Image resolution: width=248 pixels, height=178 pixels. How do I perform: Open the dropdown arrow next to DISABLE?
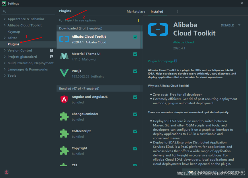(239, 25)
